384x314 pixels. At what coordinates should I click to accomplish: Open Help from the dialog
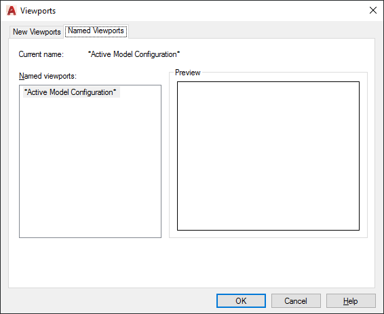(x=351, y=301)
